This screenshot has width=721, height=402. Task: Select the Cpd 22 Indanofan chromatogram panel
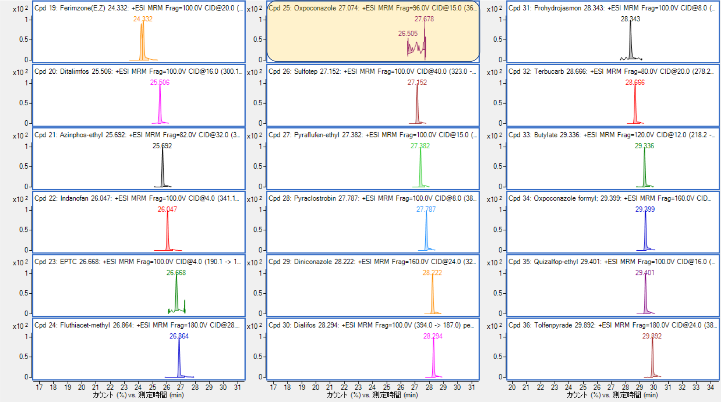click(139, 222)
